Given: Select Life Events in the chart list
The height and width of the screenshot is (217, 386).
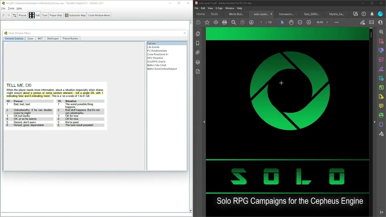Looking at the screenshot, I should [x=153, y=47].
